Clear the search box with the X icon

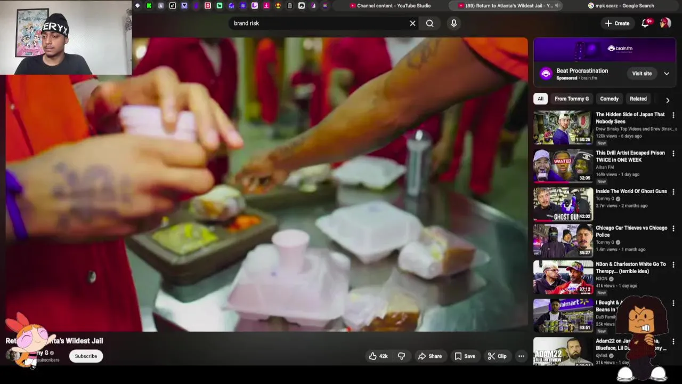412,23
